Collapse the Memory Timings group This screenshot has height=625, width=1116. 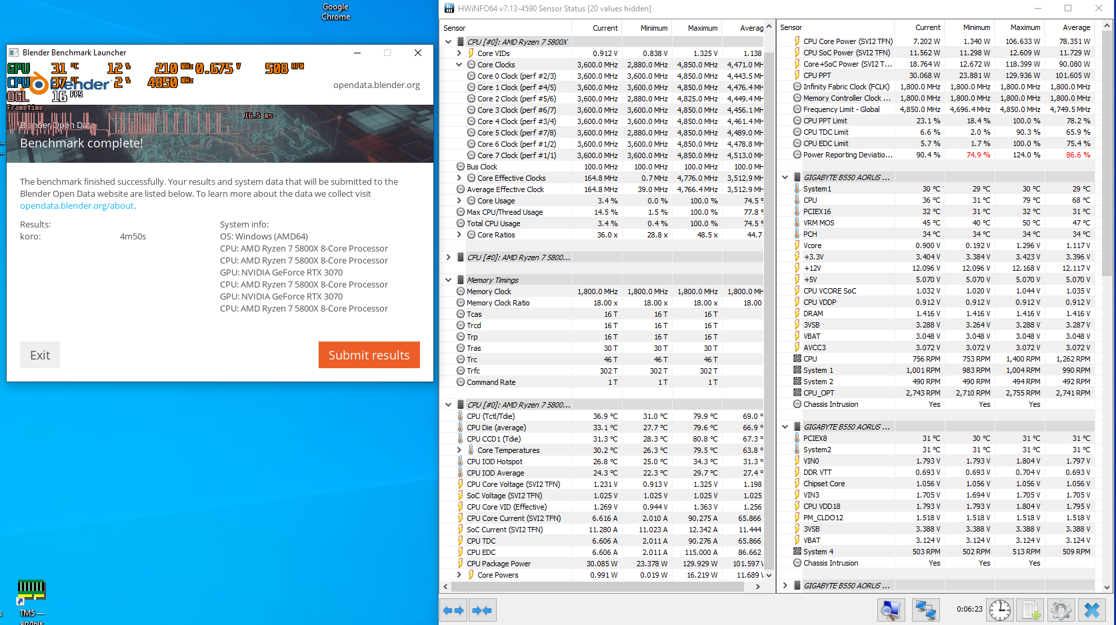click(449, 280)
